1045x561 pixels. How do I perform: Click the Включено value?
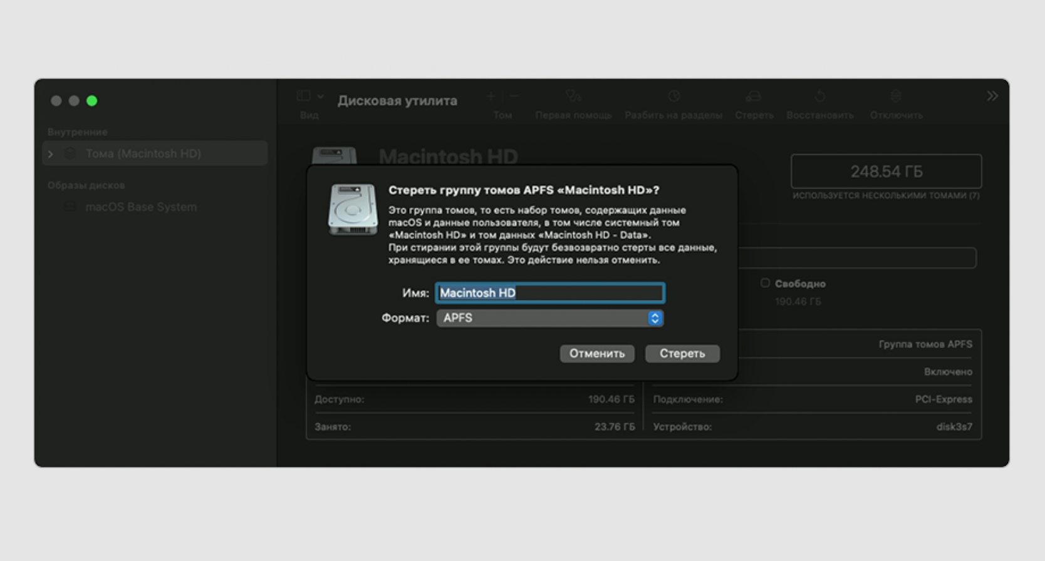tap(948, 372)
